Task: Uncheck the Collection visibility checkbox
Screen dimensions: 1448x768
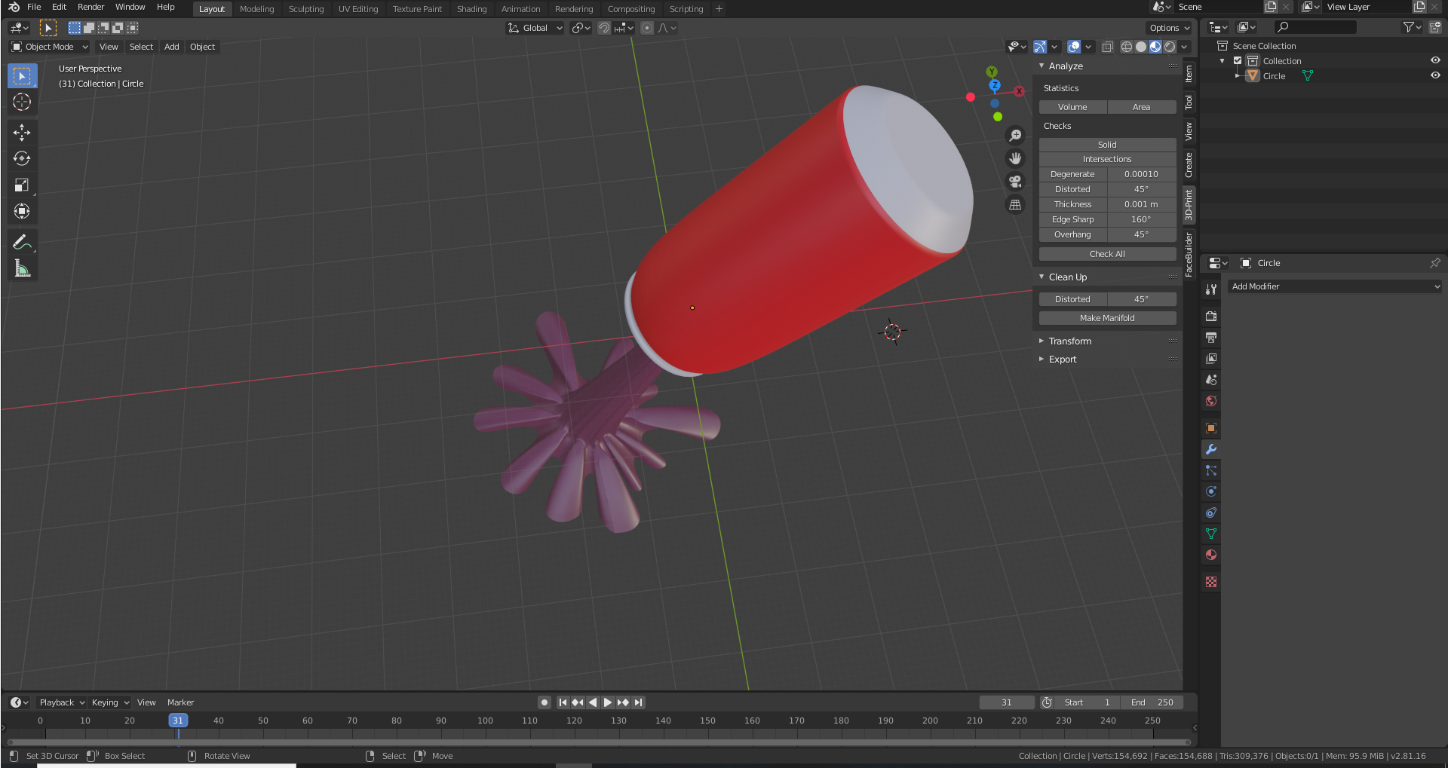Action: pos(1238,61)
